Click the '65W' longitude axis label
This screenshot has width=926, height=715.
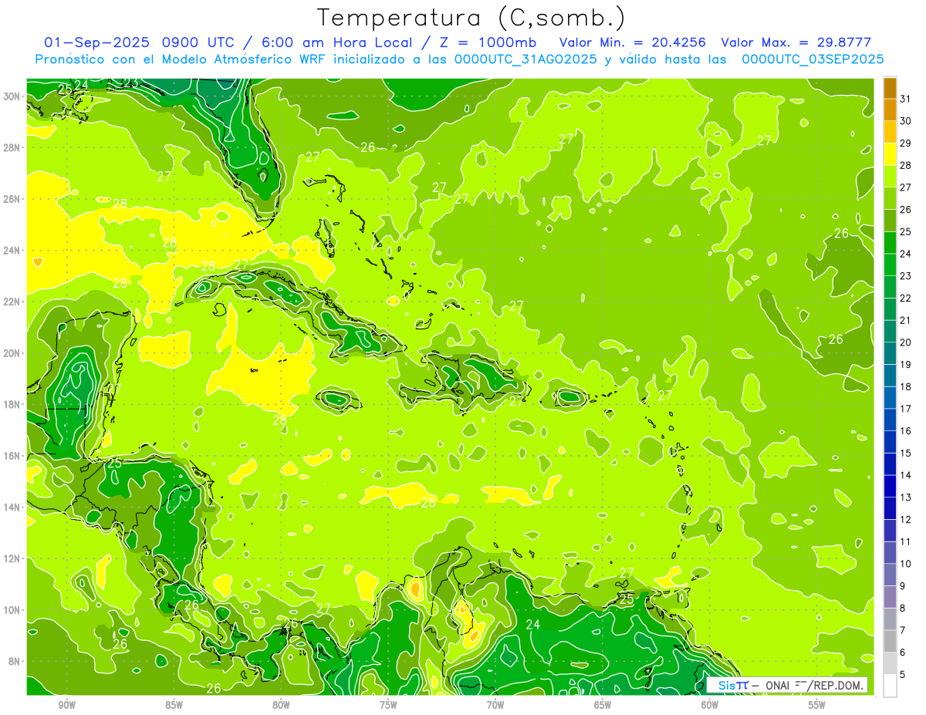(x=603, y=705)
